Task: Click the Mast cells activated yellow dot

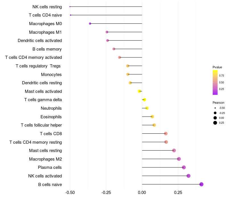Action: (x=139, y=91)
